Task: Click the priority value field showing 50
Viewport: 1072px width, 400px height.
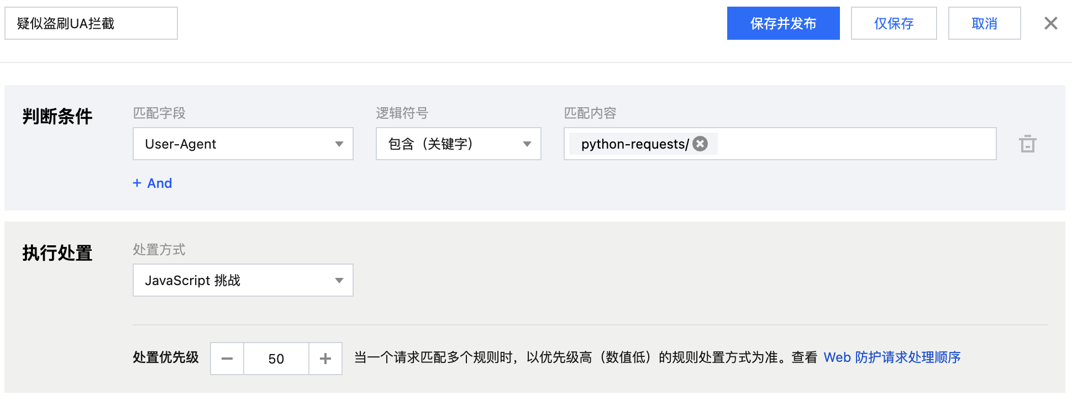Action: click(276, 359)
